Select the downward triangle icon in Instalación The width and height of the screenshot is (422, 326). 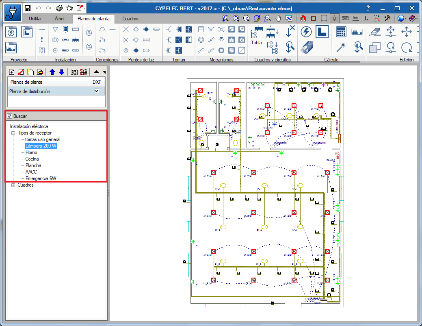coord(55,29)
